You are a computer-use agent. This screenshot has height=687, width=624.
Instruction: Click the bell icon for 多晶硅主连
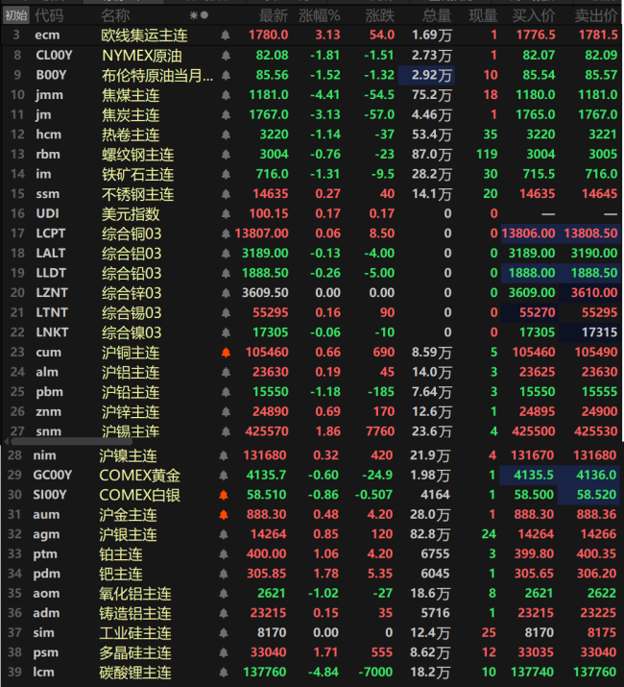(x=224, y=652)
